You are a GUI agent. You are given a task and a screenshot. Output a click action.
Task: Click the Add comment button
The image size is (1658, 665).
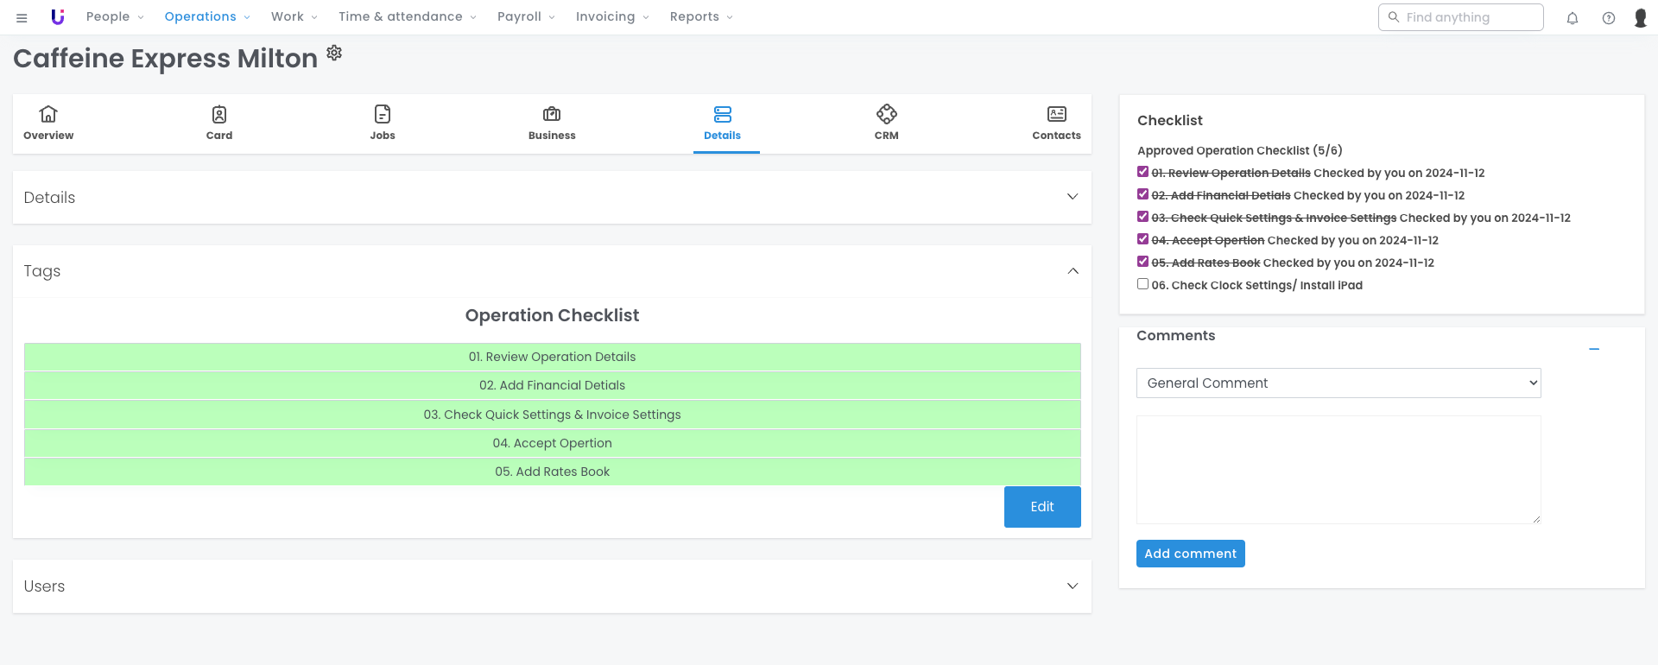1190,554
